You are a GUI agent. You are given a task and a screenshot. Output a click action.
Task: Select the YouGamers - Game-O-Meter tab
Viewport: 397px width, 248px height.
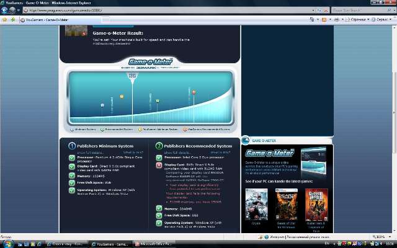coord(60,20)
